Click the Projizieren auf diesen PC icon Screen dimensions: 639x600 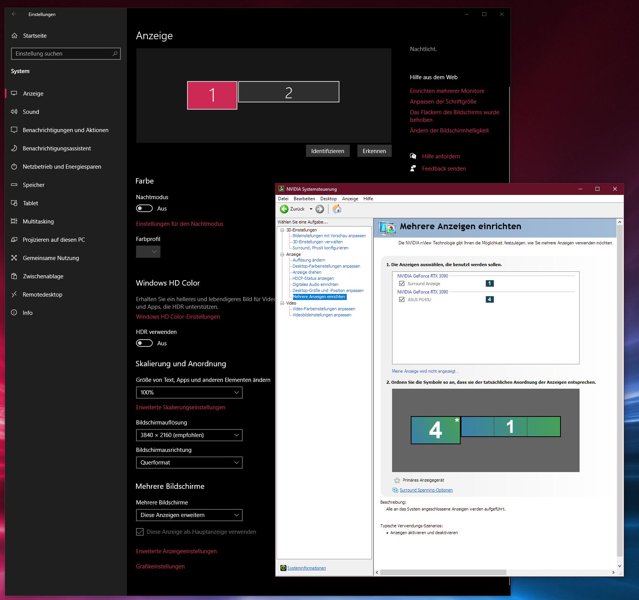tap(14, 239)
